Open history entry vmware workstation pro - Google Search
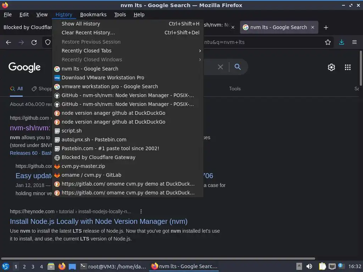Image resolution: width=363 pixels, height=272 pixels. pos(128,86)
